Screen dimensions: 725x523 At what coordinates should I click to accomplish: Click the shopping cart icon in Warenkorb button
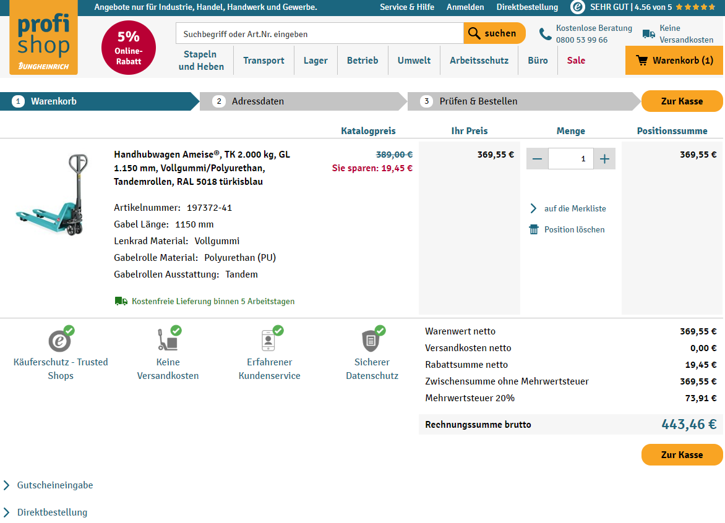641,61
